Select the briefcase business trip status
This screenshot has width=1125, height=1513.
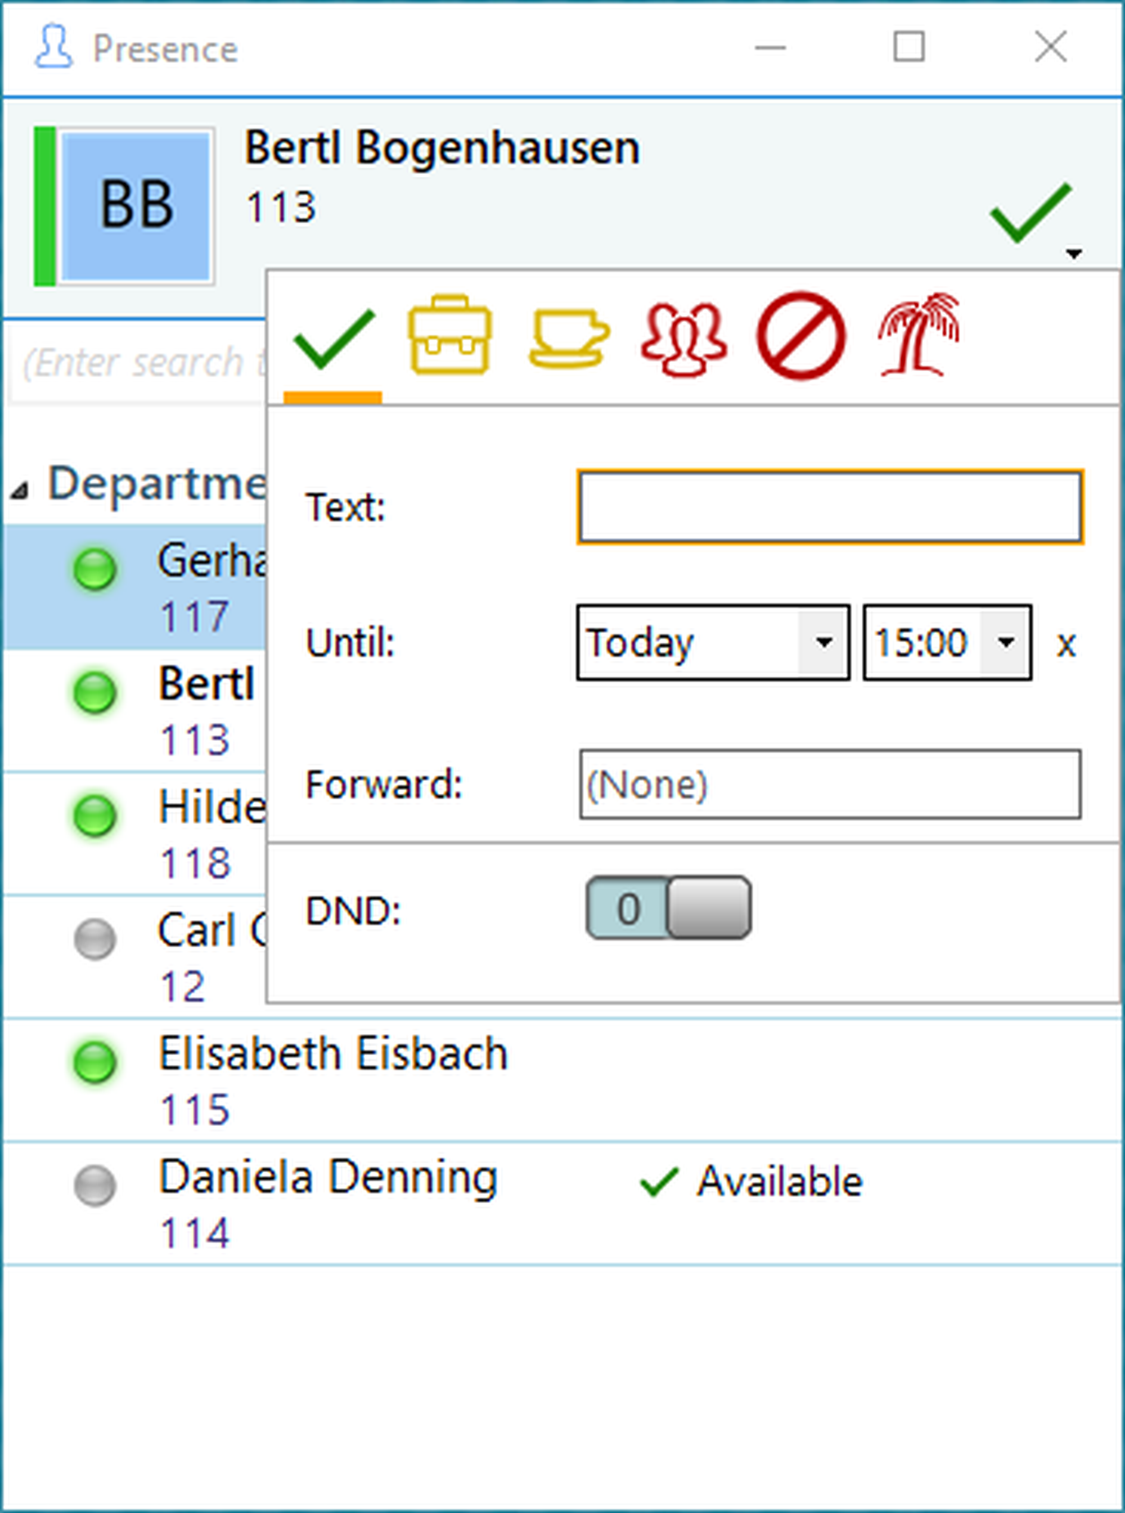pyautogui.click(x=449, y=335)
